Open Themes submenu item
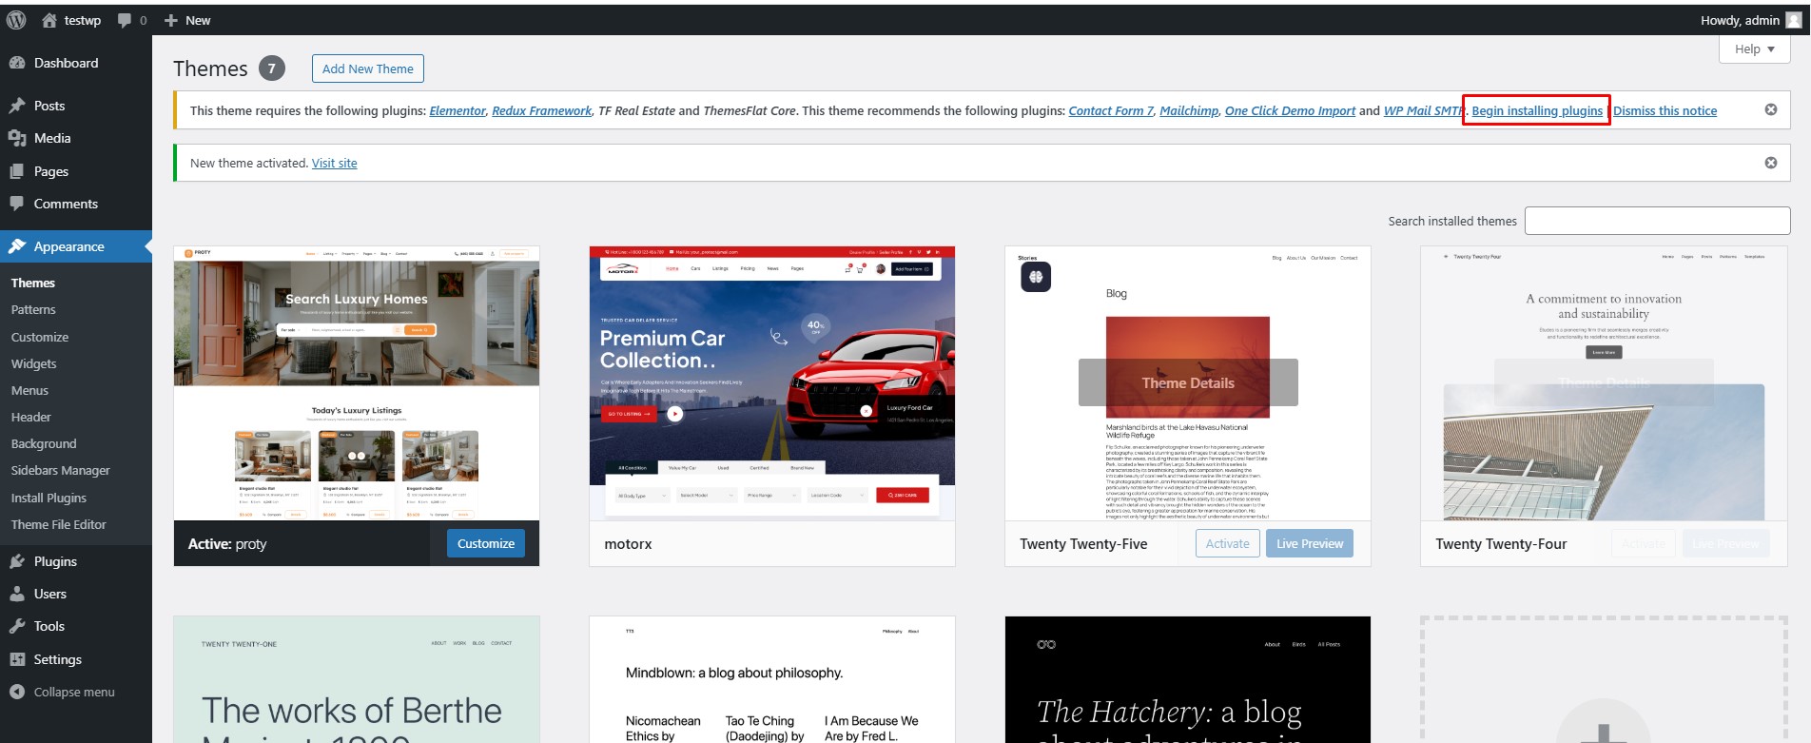 (33, 283)
